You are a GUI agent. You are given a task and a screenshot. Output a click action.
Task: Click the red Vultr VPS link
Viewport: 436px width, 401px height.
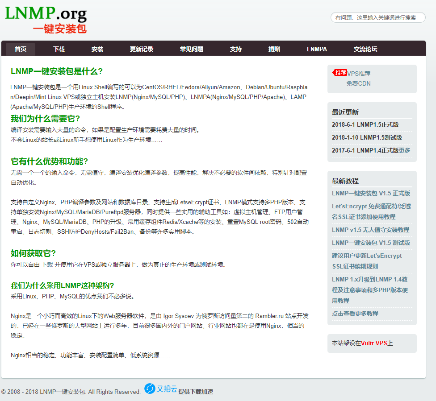coord(374,343)
